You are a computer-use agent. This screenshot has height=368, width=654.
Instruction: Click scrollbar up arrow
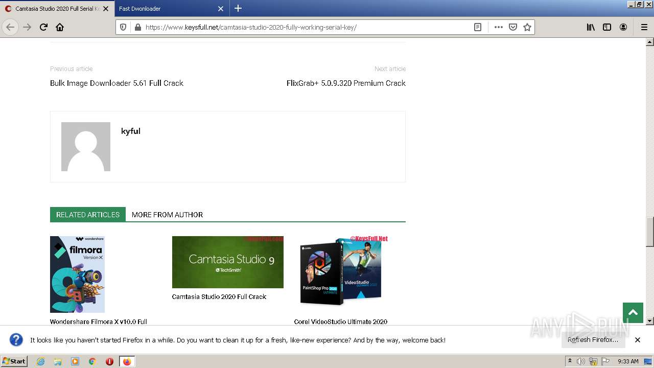click(650, 42)
